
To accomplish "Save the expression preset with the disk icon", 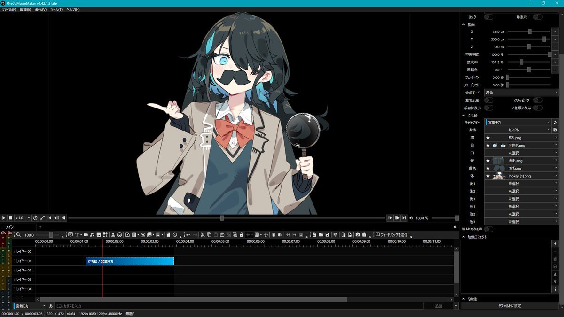I will [555, 130].
